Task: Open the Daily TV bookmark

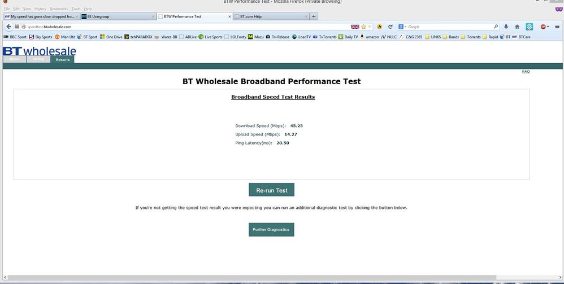Action: tap(348, 37)
